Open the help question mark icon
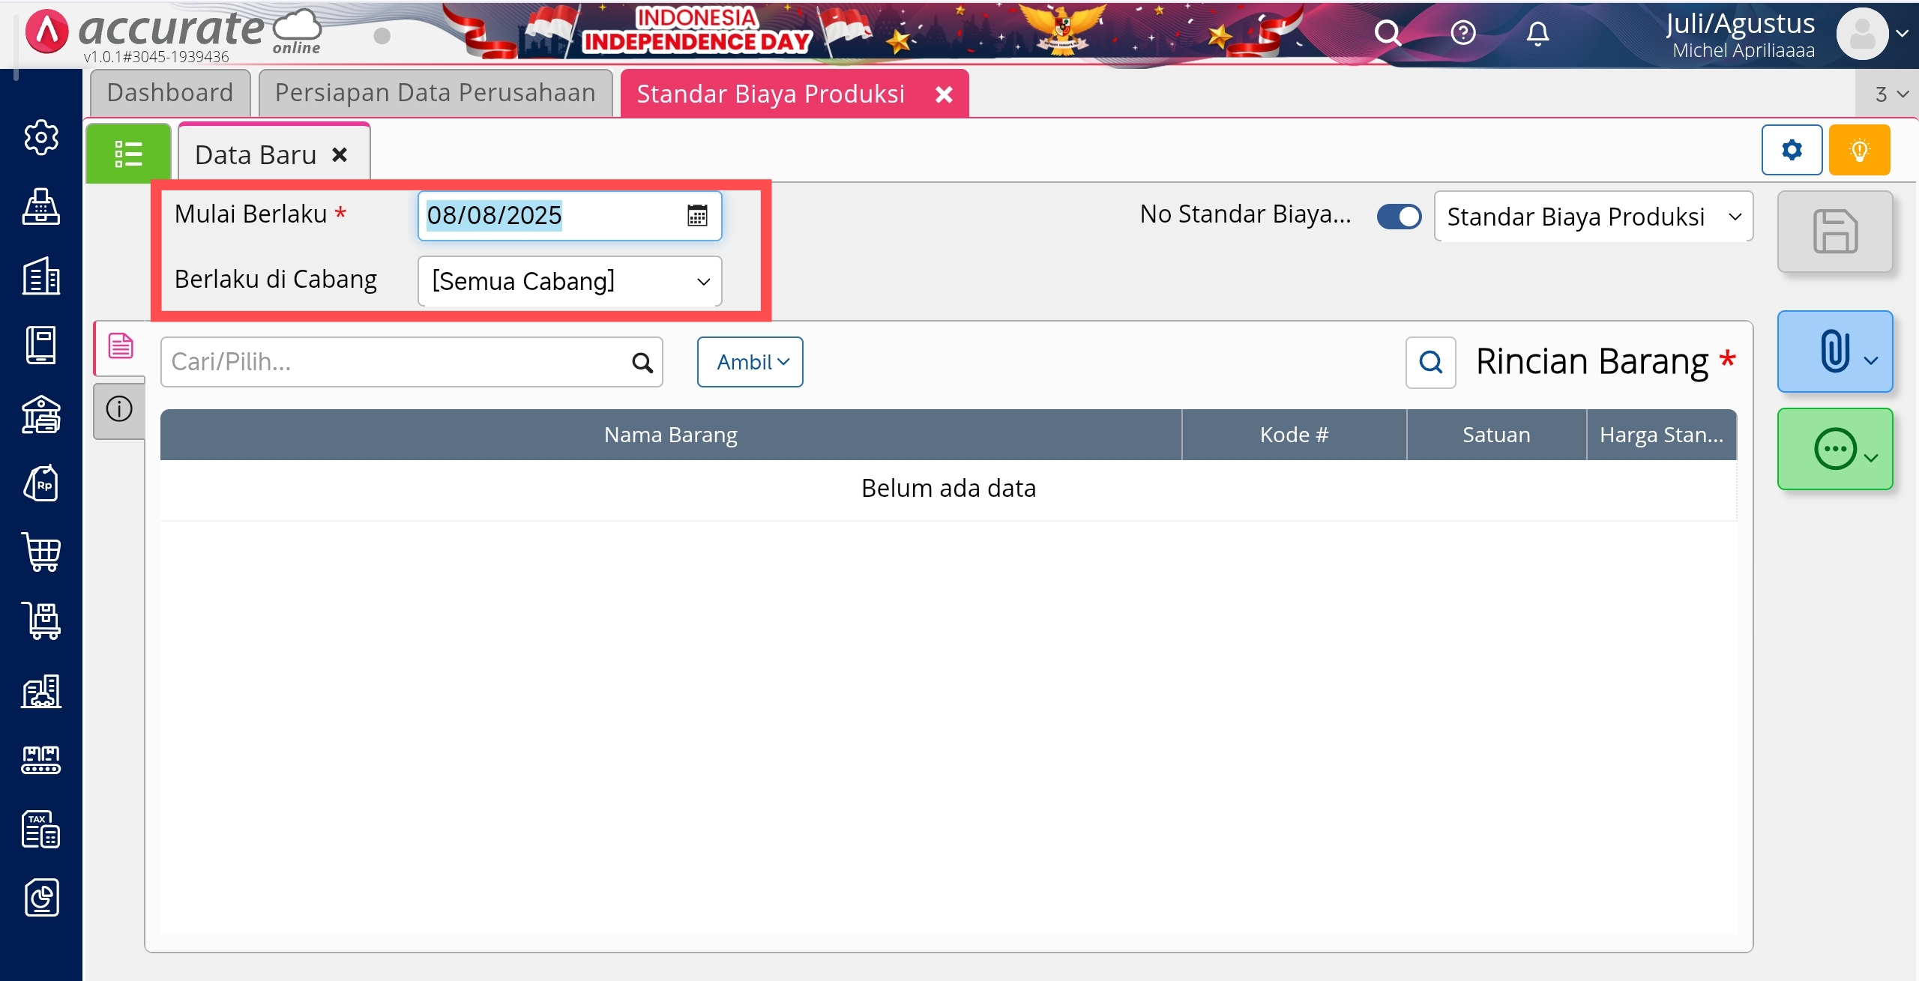 [1462, 33]
